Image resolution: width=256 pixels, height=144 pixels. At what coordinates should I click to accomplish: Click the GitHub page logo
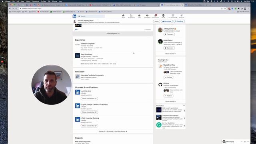pos(160,84)
